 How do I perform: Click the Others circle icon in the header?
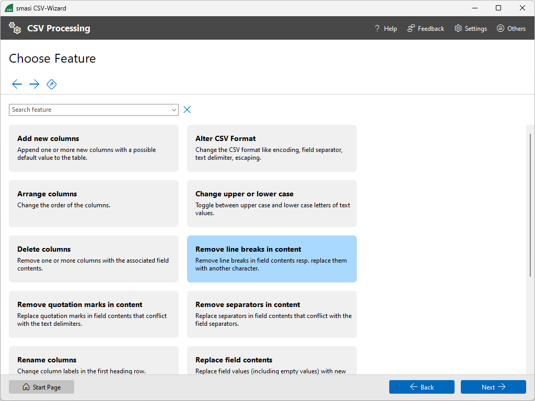pos(499,28)
